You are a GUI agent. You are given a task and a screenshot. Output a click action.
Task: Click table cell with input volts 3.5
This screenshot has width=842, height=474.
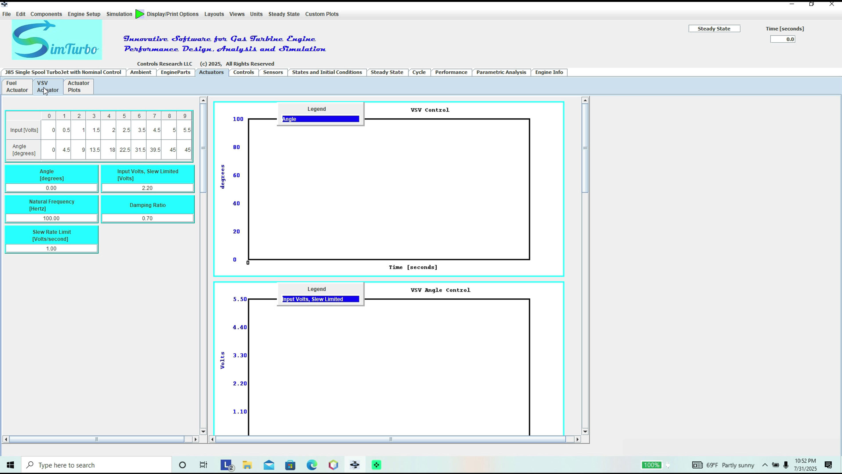click(x=139, y=130)
